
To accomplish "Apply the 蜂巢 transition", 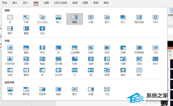I will 107,61.
